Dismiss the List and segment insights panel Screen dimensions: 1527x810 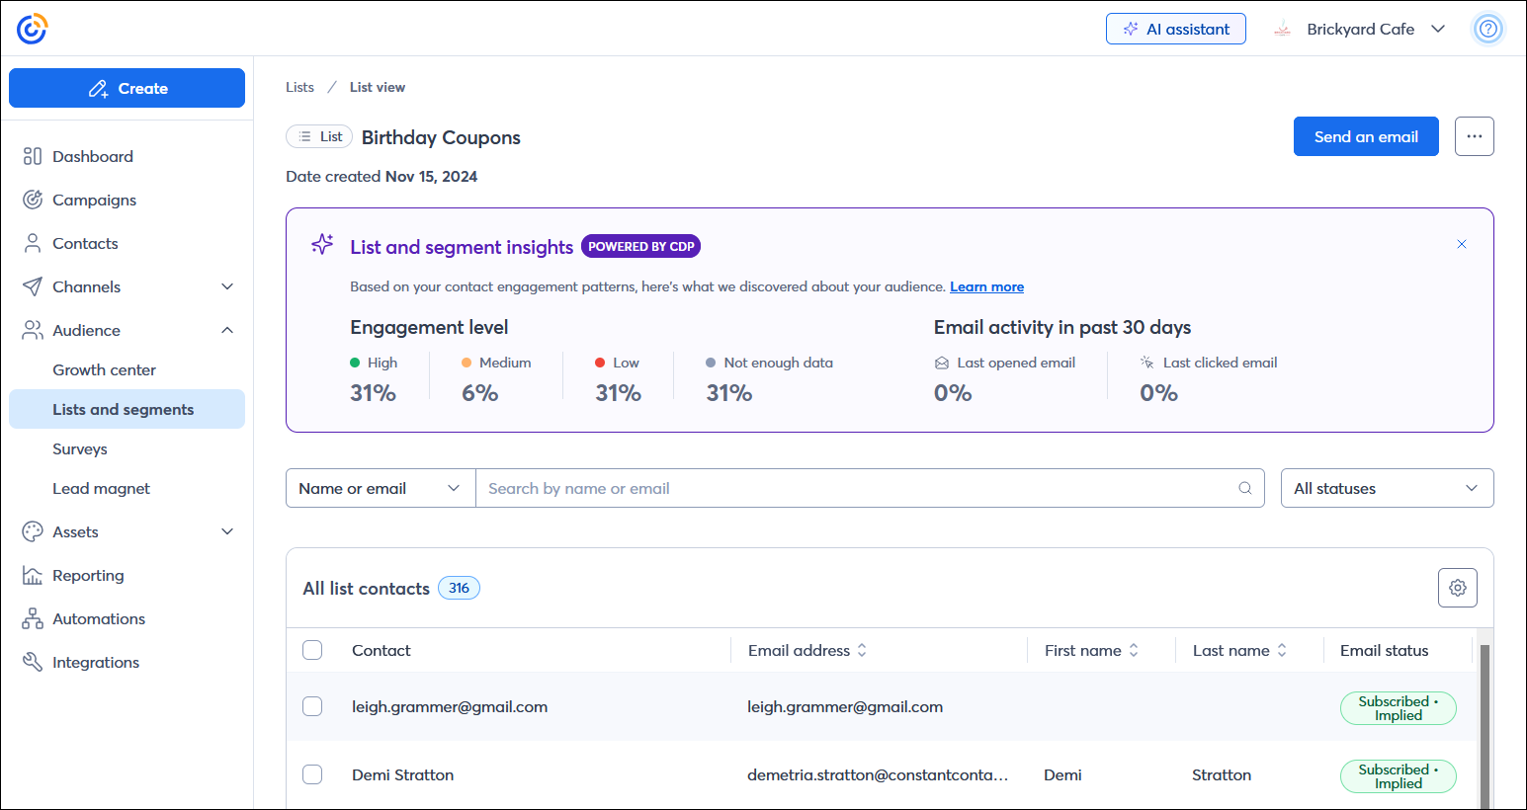click(1461, 244)
